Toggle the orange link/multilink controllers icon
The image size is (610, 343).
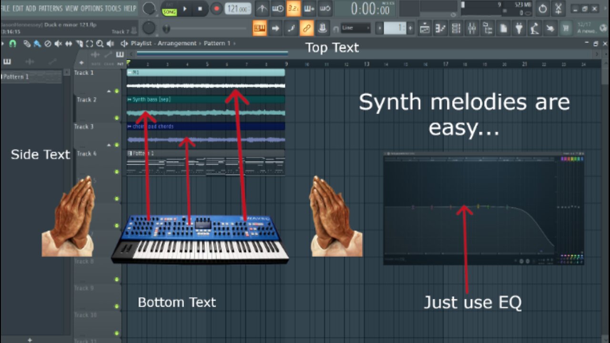pos(307,29)
